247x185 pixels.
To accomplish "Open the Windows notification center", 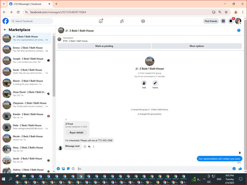I will [241, 179].
